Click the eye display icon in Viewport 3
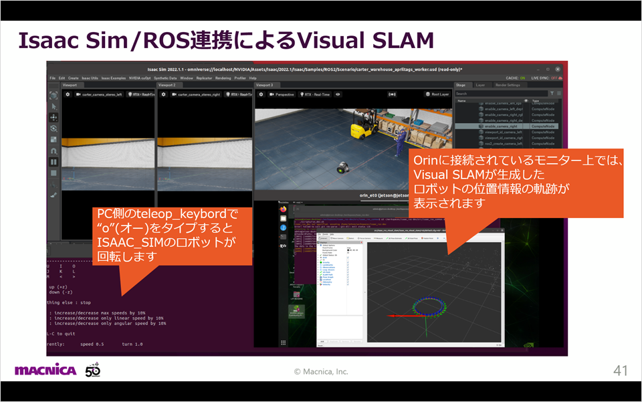The height and width of the screenshot is (402, 642). [338, 94]
